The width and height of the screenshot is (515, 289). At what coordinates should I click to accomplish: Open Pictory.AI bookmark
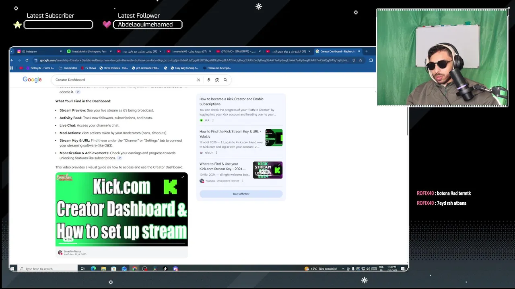coord(40,68)
